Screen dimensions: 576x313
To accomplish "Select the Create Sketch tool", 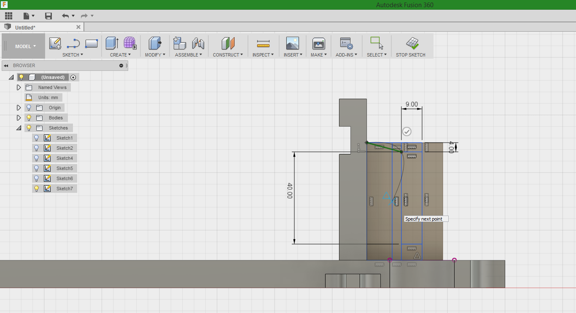I will [x=55, y=43].
